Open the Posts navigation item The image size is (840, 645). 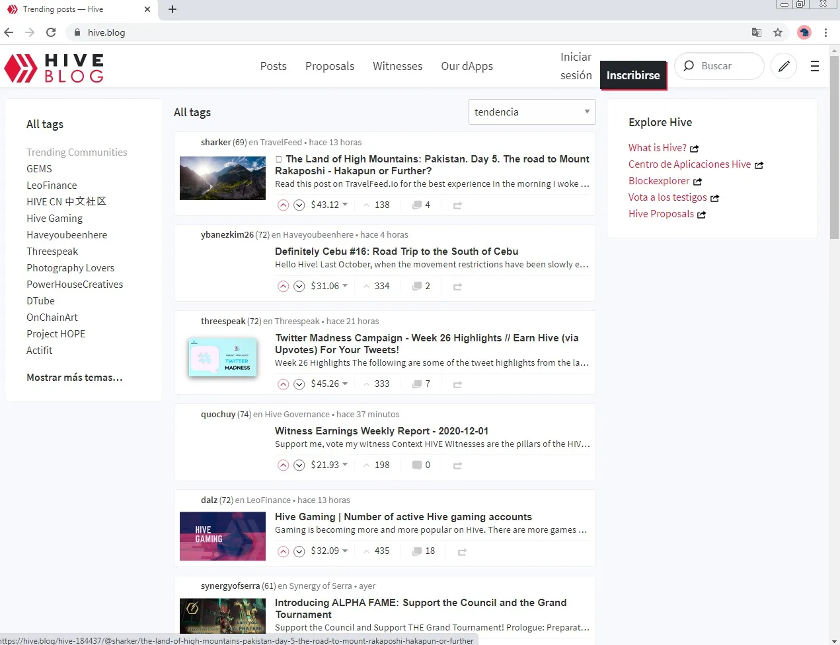pyautogui.click(x=273, y=66)
